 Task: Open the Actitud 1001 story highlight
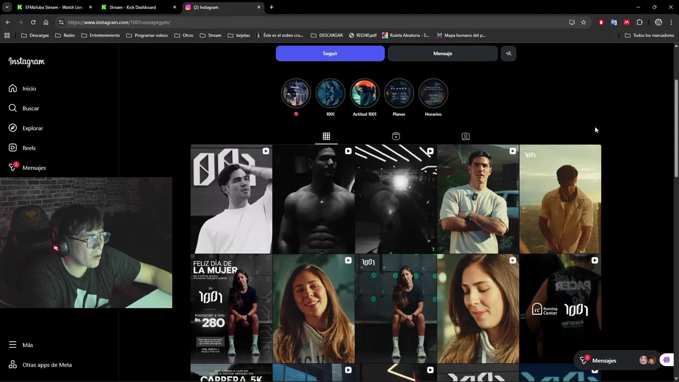point(364,93)
